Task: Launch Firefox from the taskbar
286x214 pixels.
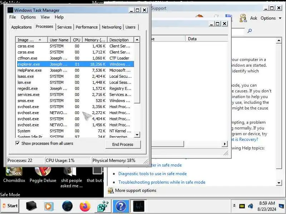Action: 85,206
